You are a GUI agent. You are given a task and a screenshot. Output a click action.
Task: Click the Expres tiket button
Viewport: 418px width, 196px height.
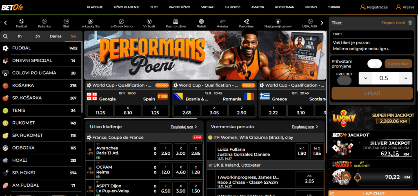tap(398, 64)
